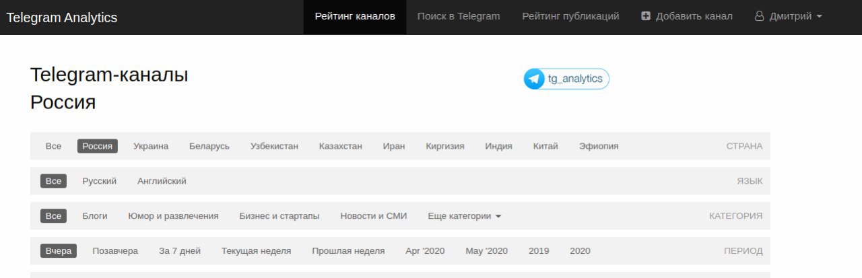Select Казахстан country filter
Viewport: 862px width, 278px height.
(x=341, y=146)
